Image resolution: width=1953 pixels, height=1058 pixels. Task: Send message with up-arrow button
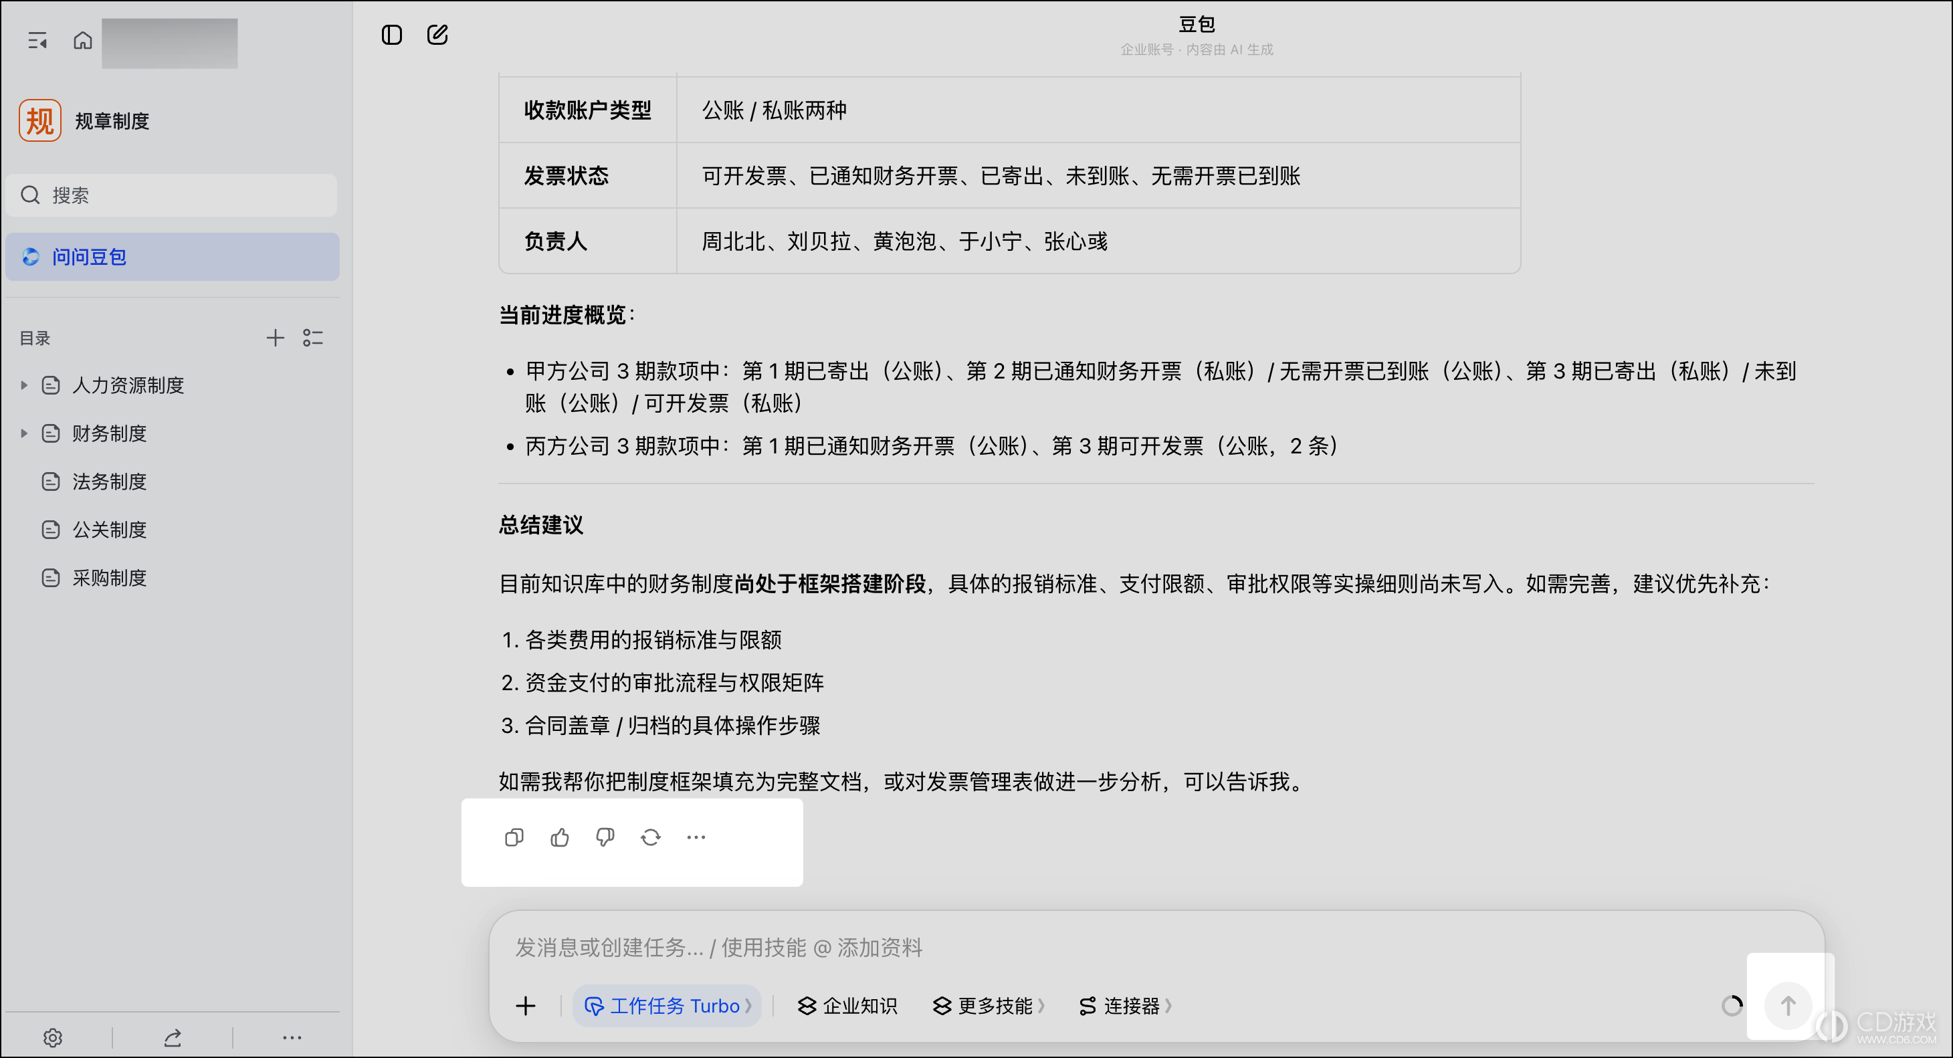(x=1788, y=1006)
